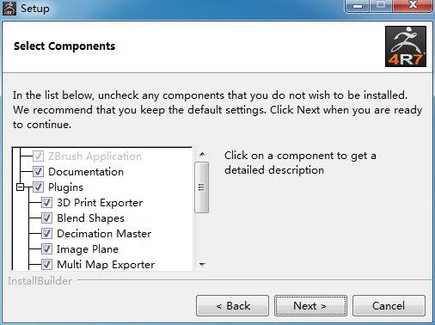Cancel the installation
The height and width of the screenshot is (325, 435).
389,306
